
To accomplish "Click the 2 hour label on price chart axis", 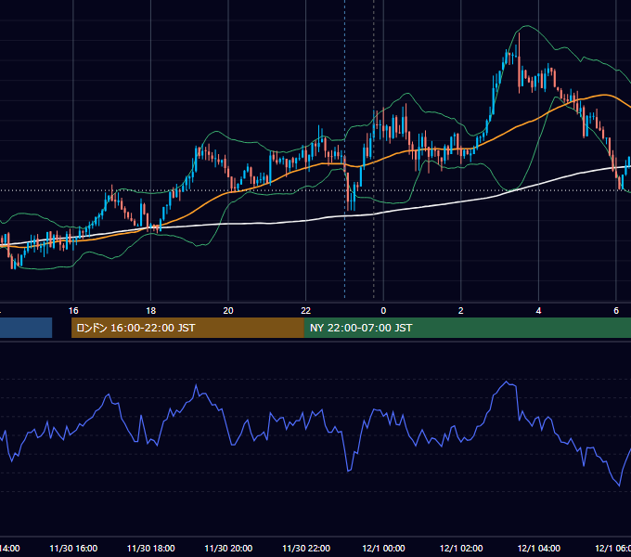I will (461, 311).
